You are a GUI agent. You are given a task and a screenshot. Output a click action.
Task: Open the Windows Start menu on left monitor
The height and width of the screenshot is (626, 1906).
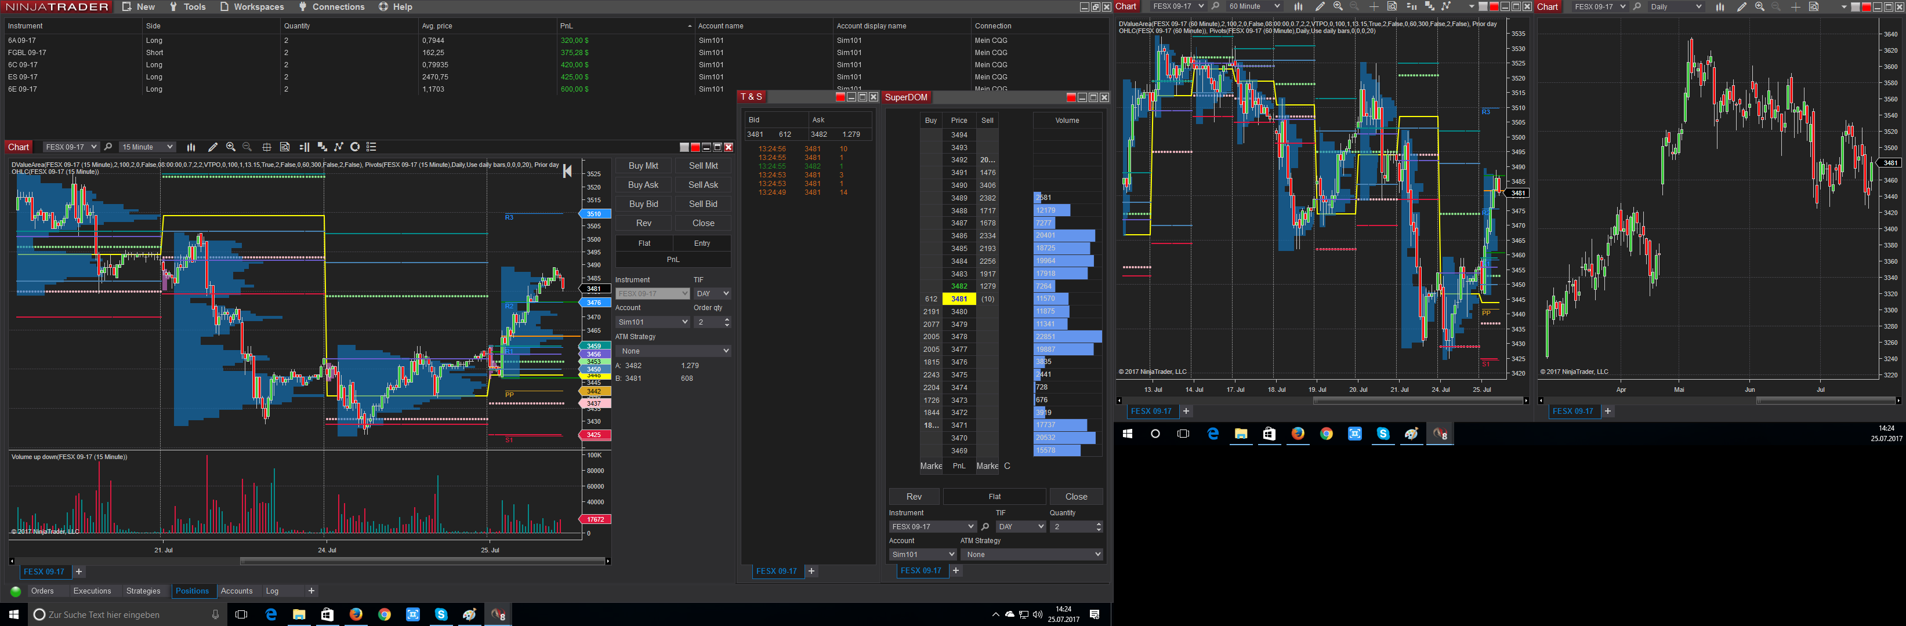[x=13, y=614]
